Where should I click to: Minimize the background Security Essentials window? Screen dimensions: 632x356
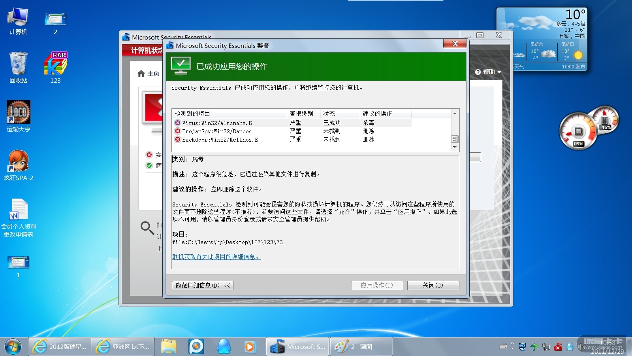coord(467,36)
